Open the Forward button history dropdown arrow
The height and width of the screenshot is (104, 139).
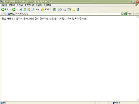click(17, 9)
